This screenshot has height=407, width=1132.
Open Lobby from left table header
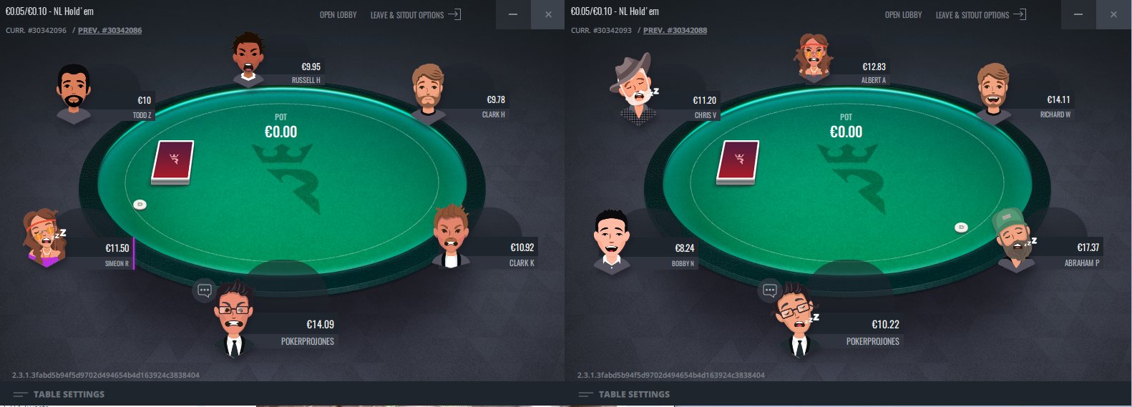(338, 15)
